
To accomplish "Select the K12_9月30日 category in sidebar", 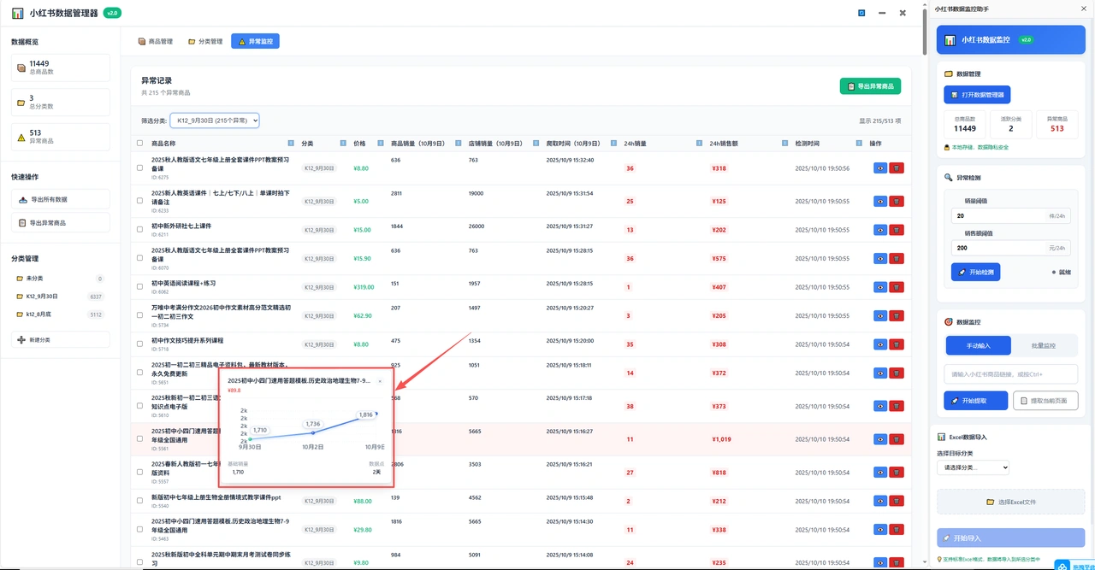I will pyautogui.click(x=42, y=297).
